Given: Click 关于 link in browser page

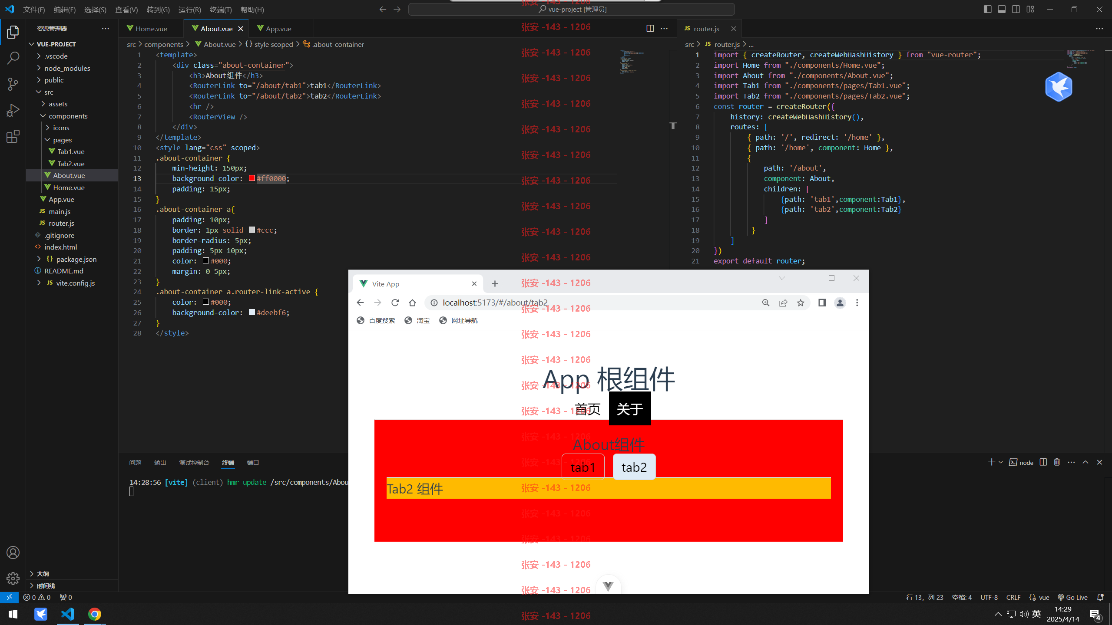Looking at the screenshot, I should click(630, 409).
